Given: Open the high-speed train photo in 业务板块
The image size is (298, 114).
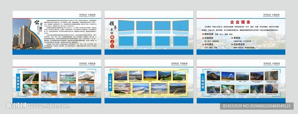Looking at the screenshot, I should pyautogui.click(x=31, y=76).
